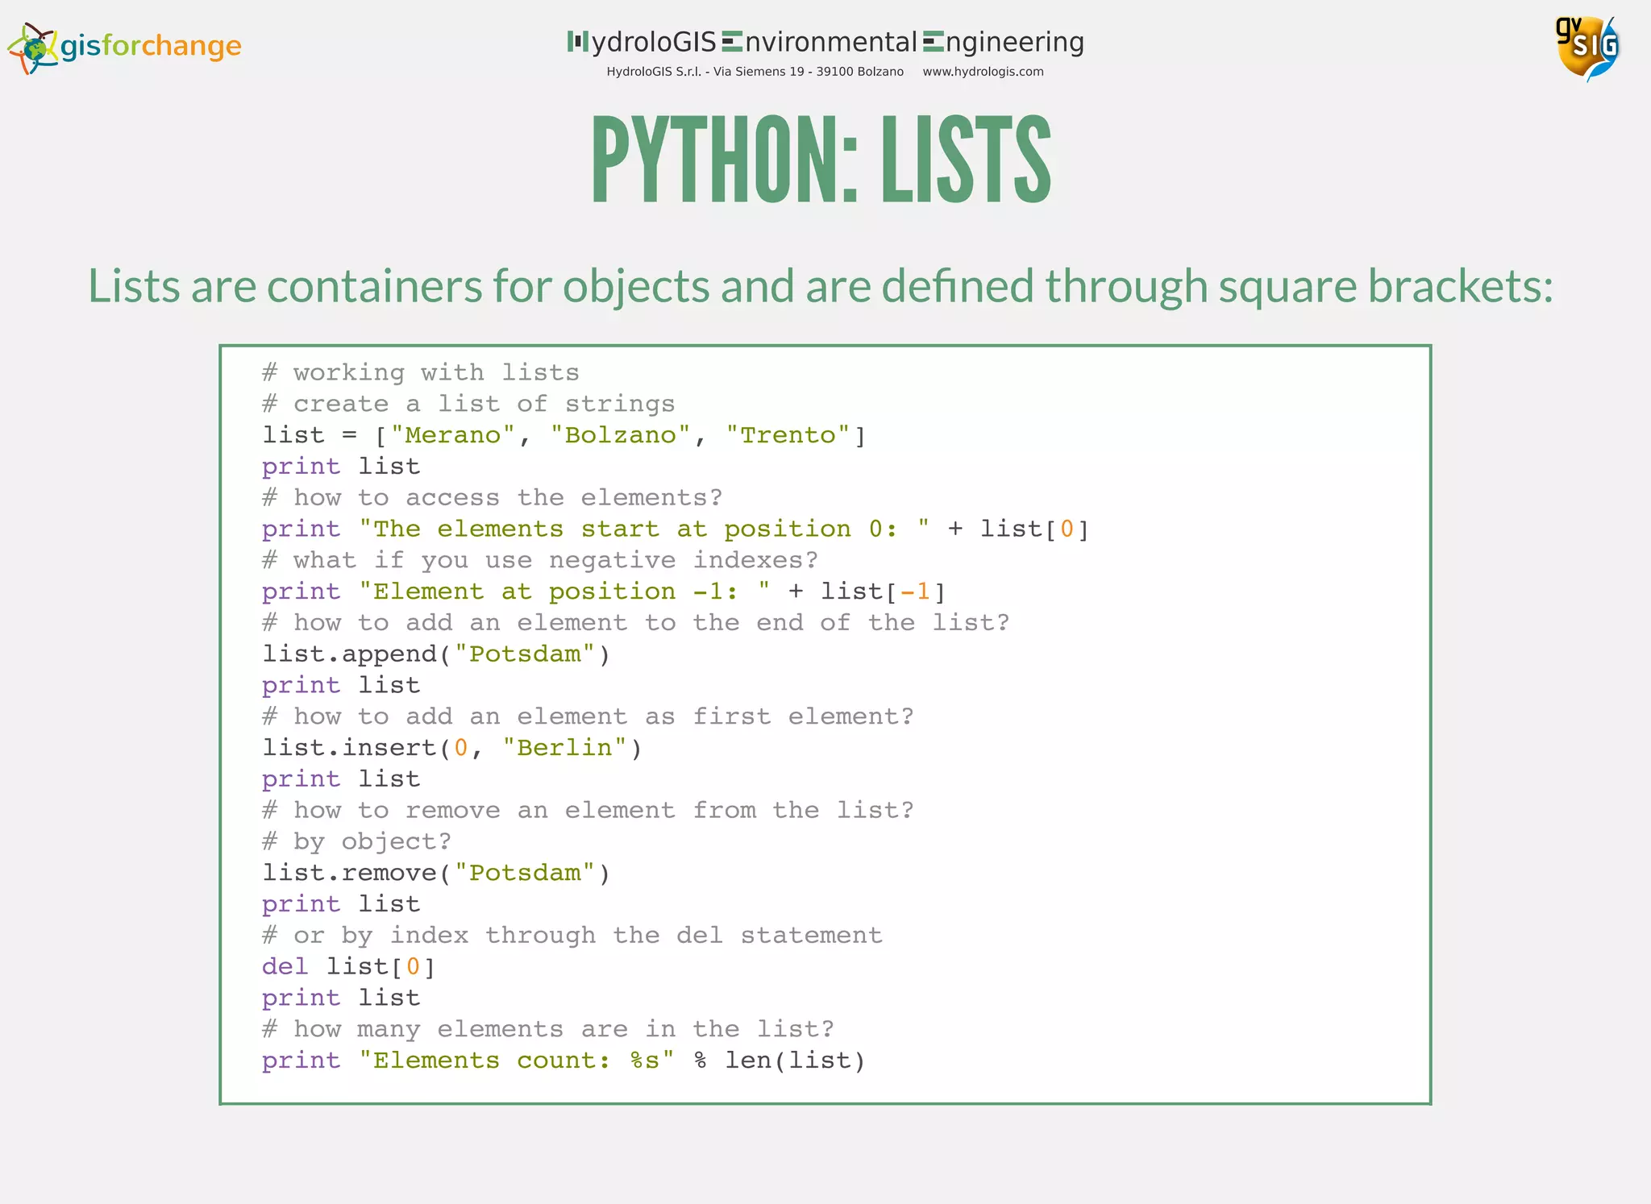Click the list.remove("Potsdam") line

pos(436,873)
